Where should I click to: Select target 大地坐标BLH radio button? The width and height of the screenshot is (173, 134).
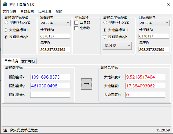click(x=105, y=30)
